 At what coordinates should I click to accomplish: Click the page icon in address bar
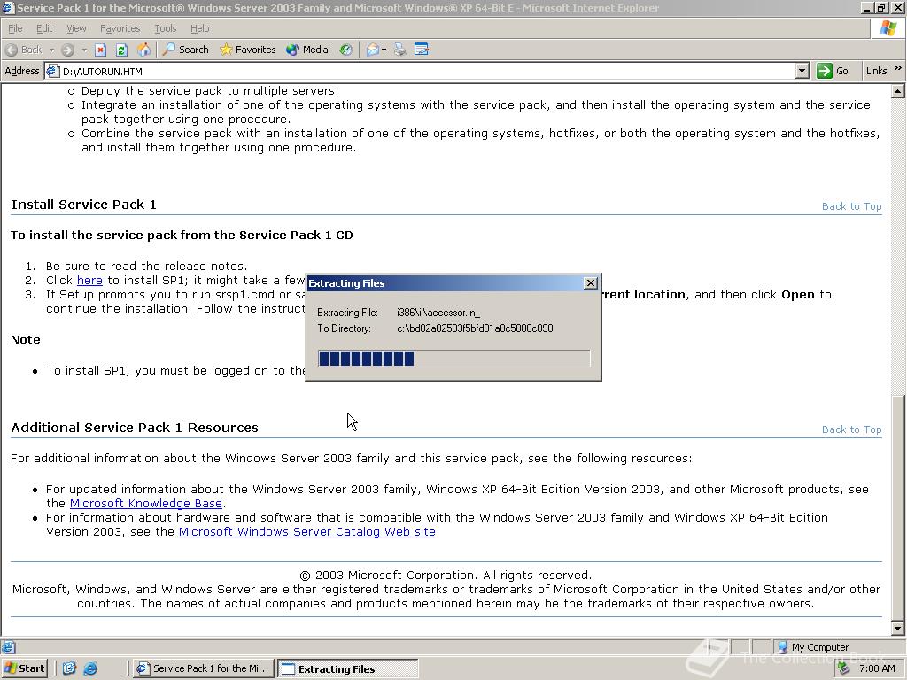point(52,71)
